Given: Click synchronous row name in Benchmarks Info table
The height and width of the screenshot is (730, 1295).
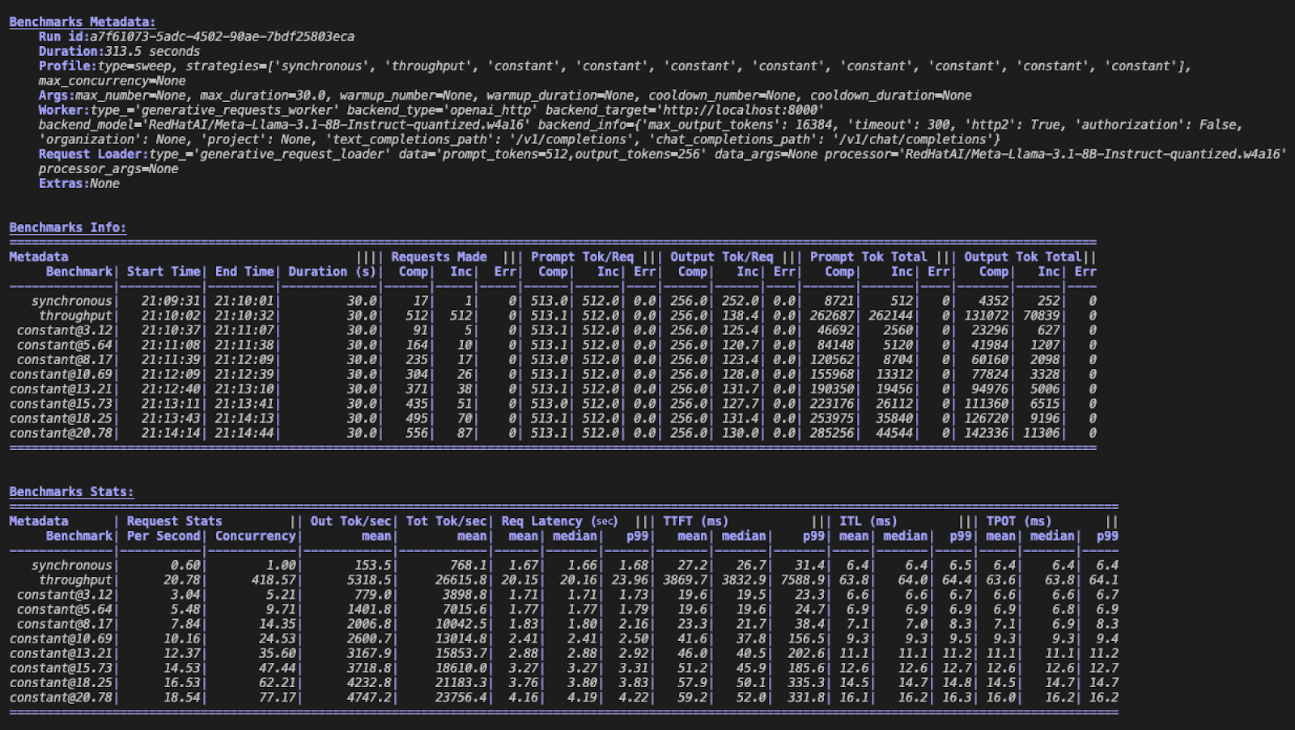Looking at the screenshot, I should pyautogui.click(x=71, y=301).
